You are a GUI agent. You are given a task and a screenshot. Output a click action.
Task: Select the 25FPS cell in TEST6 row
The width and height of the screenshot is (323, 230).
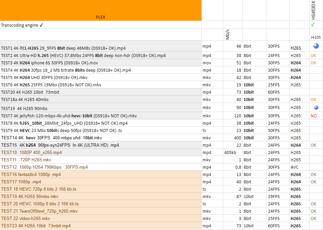(278, 85)
